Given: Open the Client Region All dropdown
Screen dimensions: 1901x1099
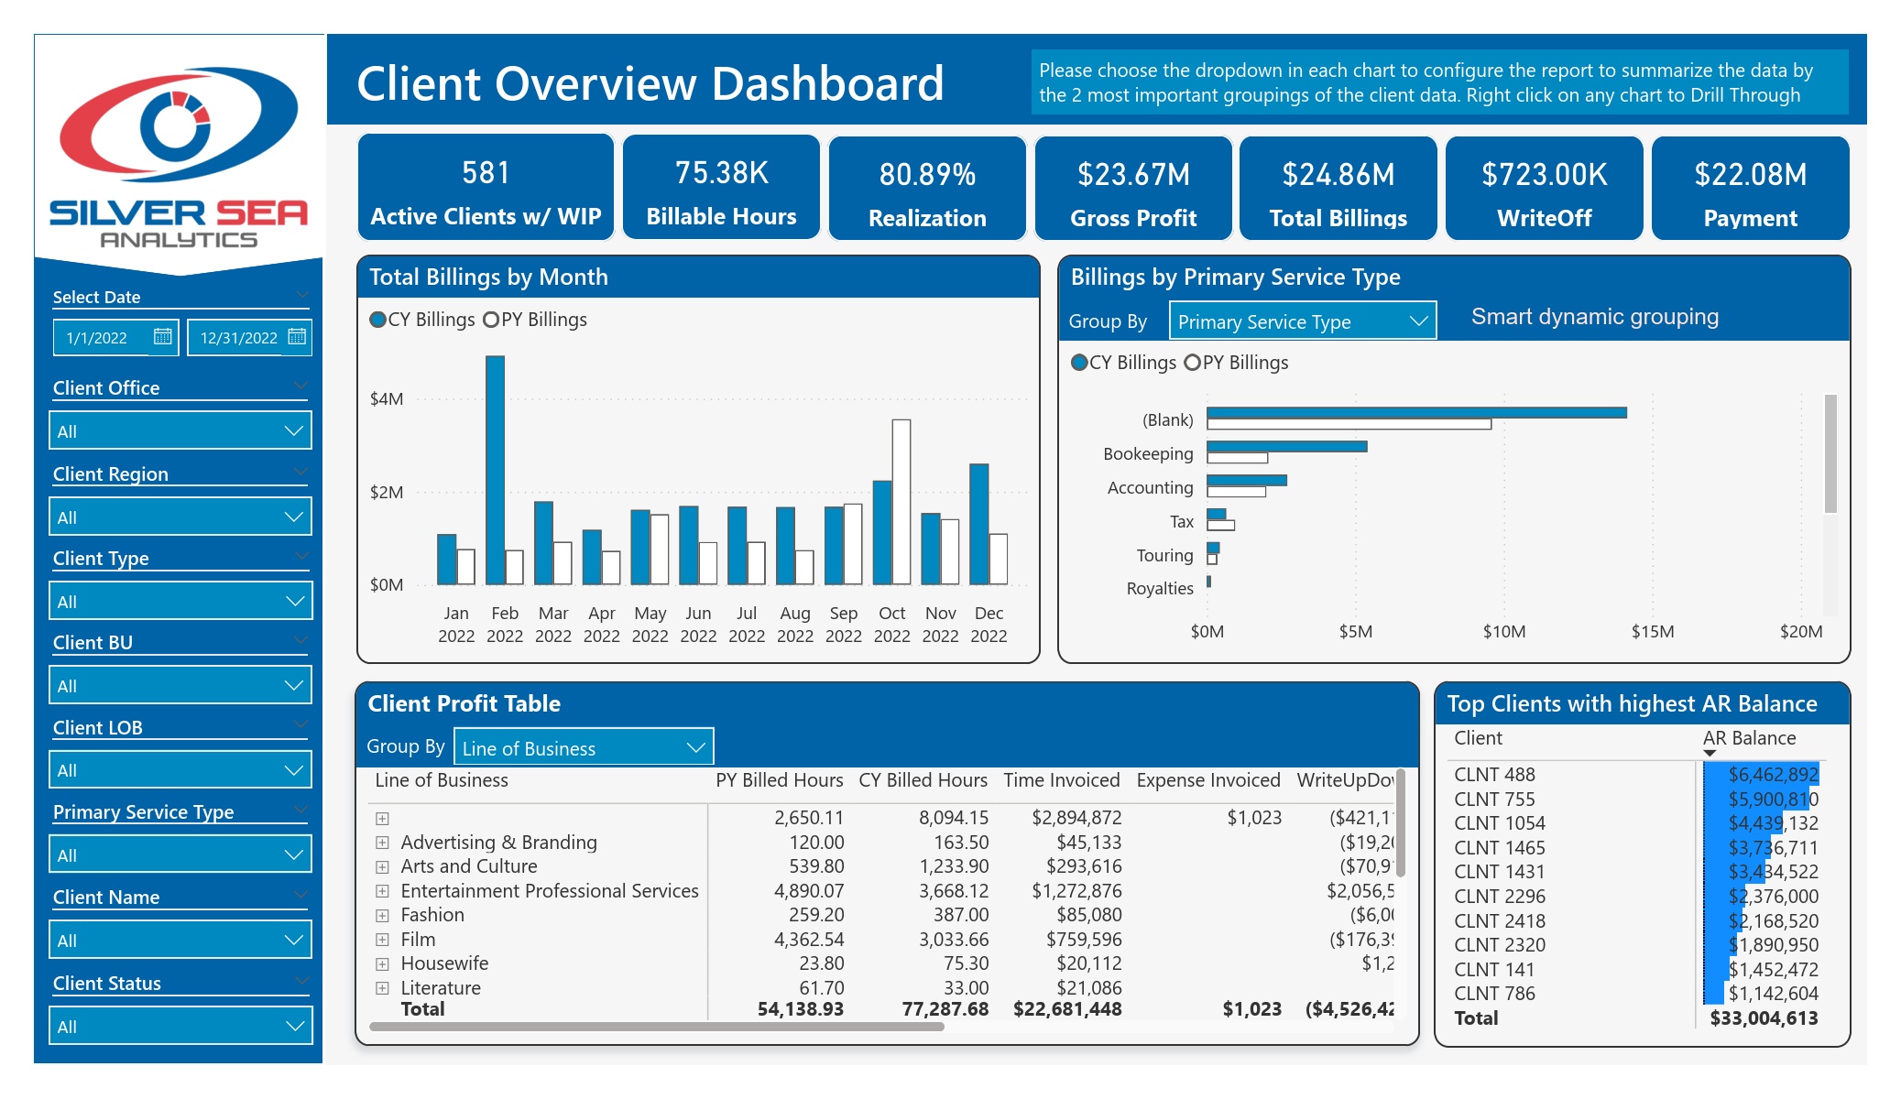Looking at the screenshot, I should click(x=180, y=517).
